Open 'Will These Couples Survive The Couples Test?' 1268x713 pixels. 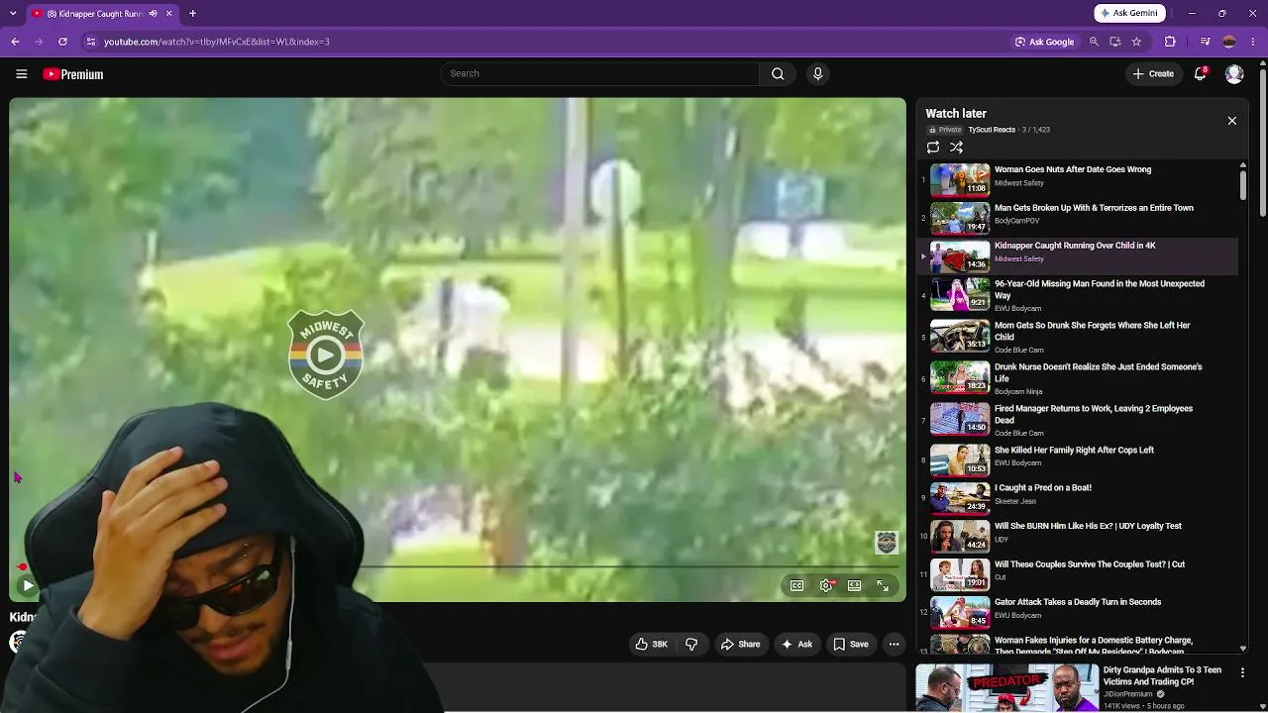click(x=1090, y=564)
